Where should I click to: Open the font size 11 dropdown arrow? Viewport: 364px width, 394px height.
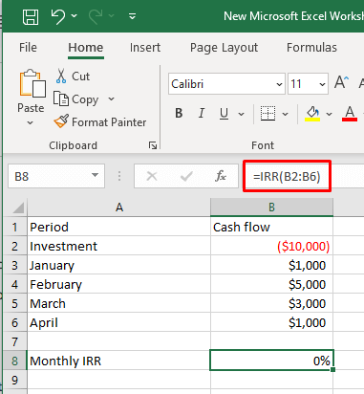(322, 84)
